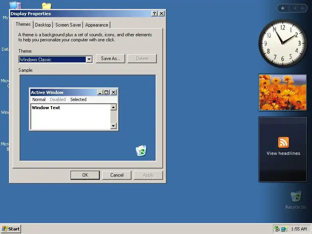Click the Window Text sample label
This screenshot has height=234, width=312.
point(46,108)
